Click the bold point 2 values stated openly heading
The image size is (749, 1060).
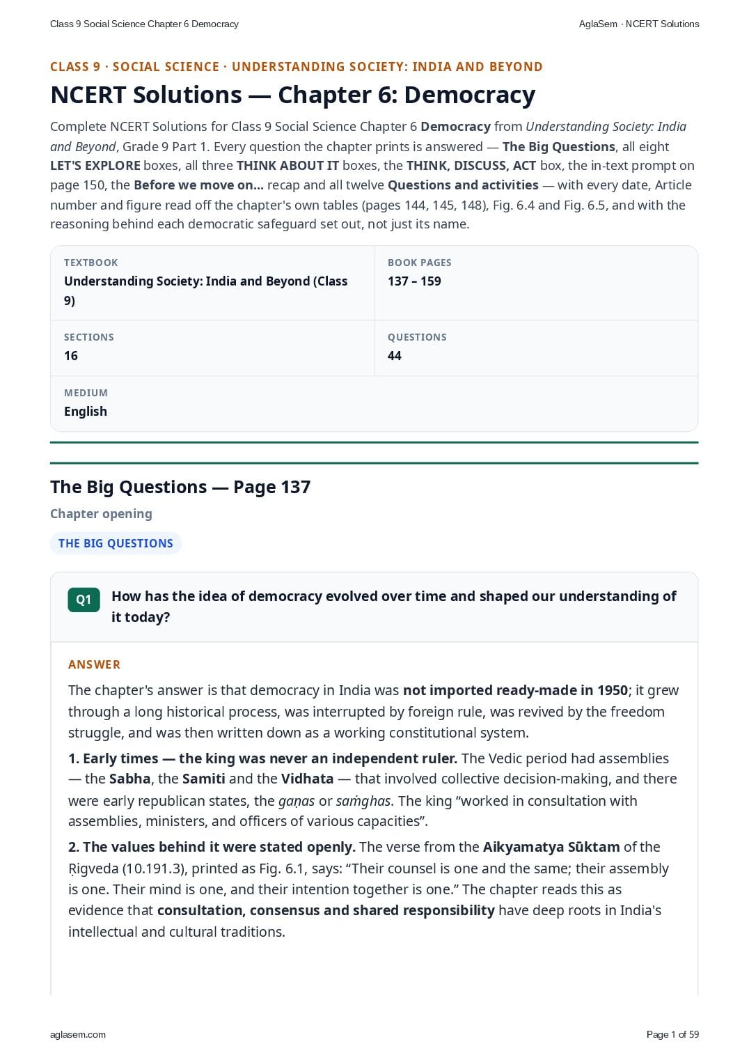(212, 847)
